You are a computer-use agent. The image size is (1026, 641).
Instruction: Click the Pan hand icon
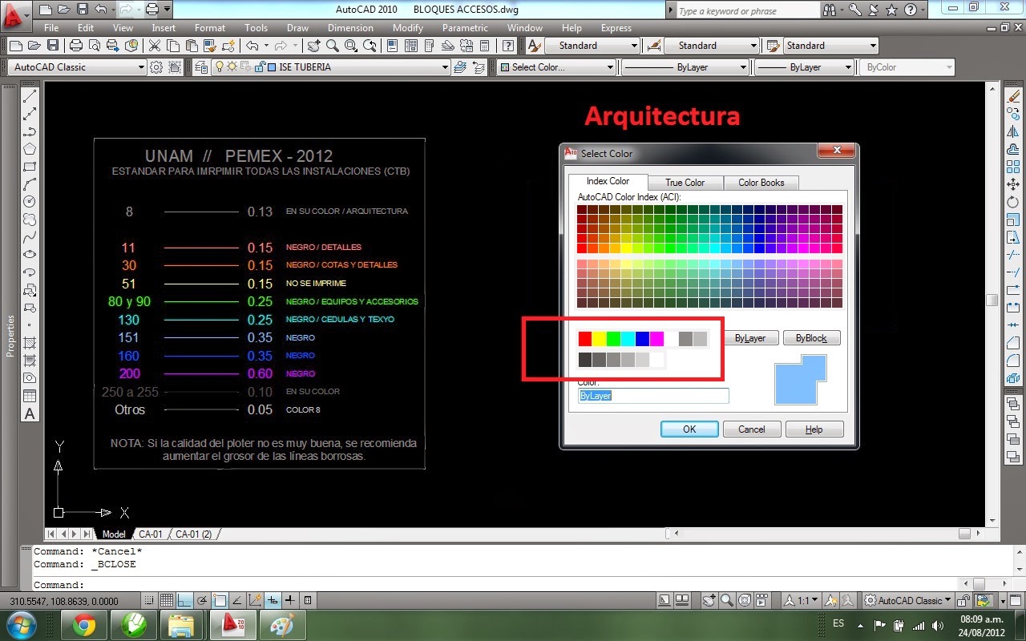(313, 46)
